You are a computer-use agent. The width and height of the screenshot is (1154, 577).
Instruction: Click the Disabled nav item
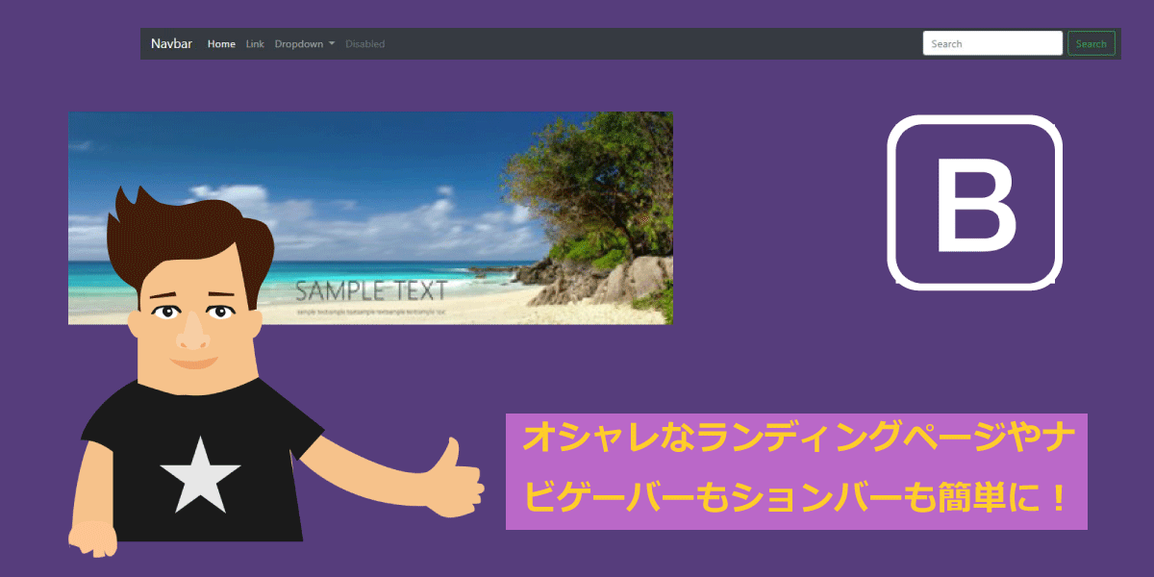click(x=364, y=43)
